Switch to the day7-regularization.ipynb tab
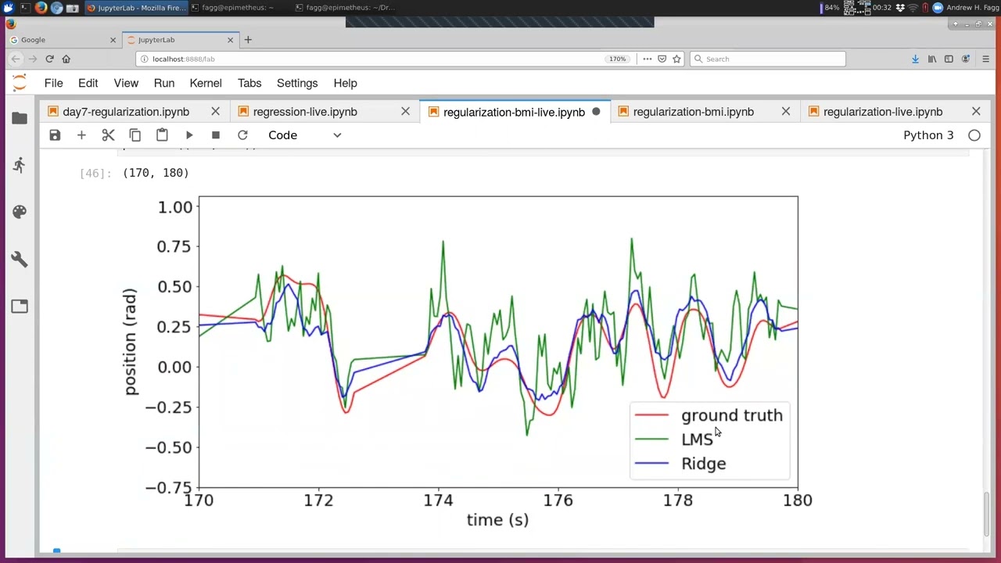 click(x=126, y=112)
